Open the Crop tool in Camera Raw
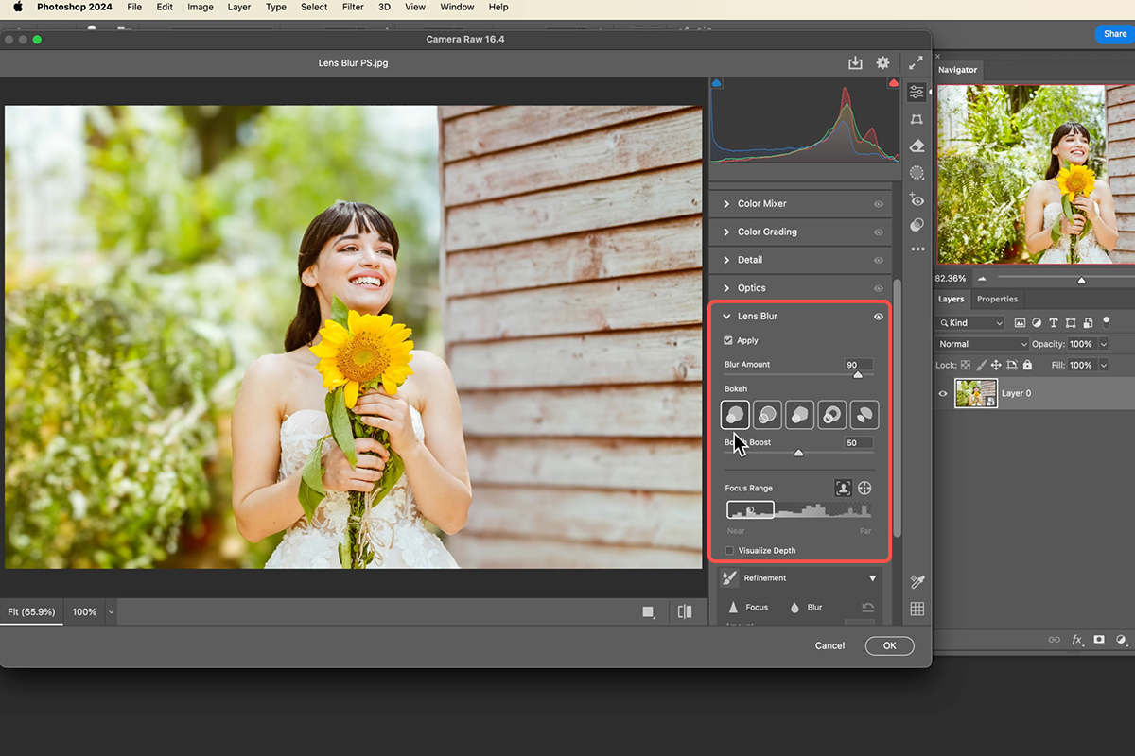 (916, 119)
